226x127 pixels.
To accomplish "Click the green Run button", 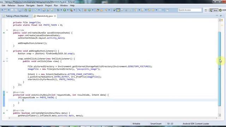I will (x=65, y=10).
